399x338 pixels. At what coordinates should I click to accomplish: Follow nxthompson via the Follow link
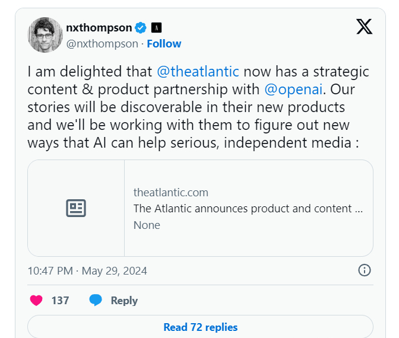(164, 44)
